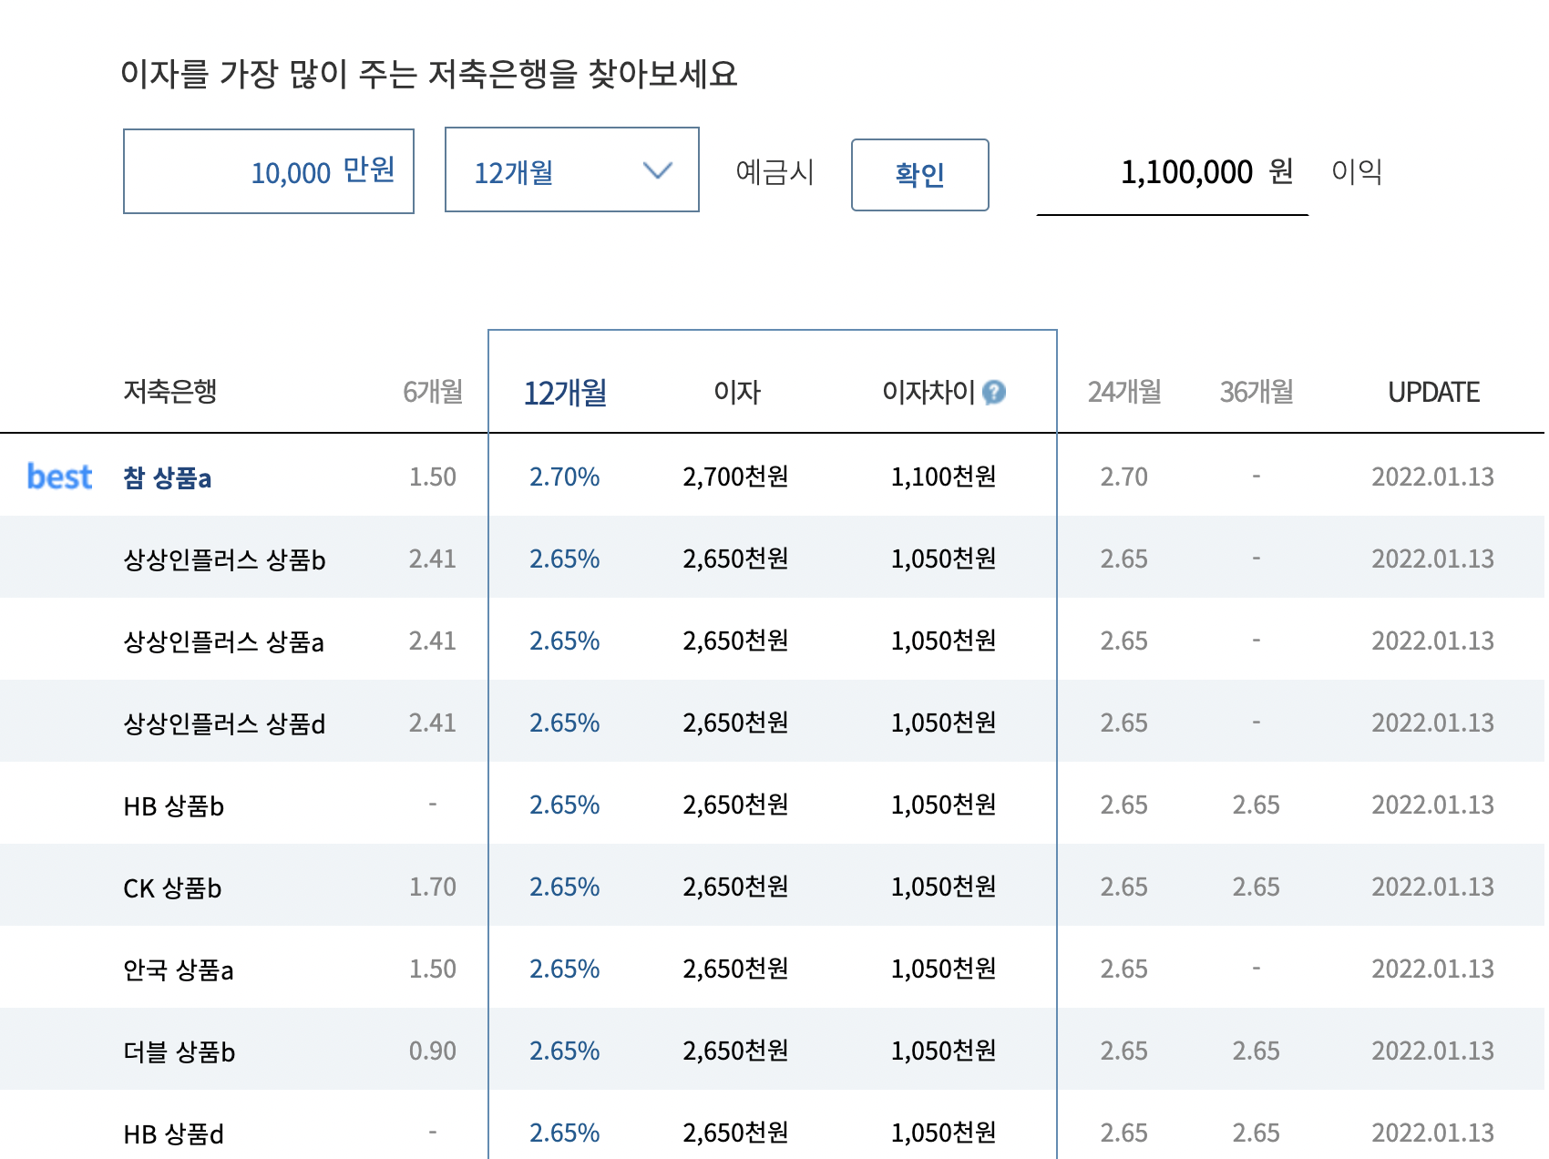Click the 확인 button
This screenshot has height=1159, width=1549.
tap(920, 175)
